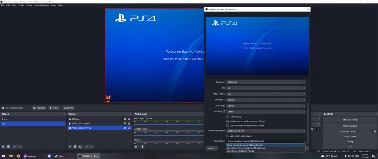This screenshot has width=378, height=159.
Task: Open Chrome from taskbar
Action: pyautogui.click(x=18, y=156)
